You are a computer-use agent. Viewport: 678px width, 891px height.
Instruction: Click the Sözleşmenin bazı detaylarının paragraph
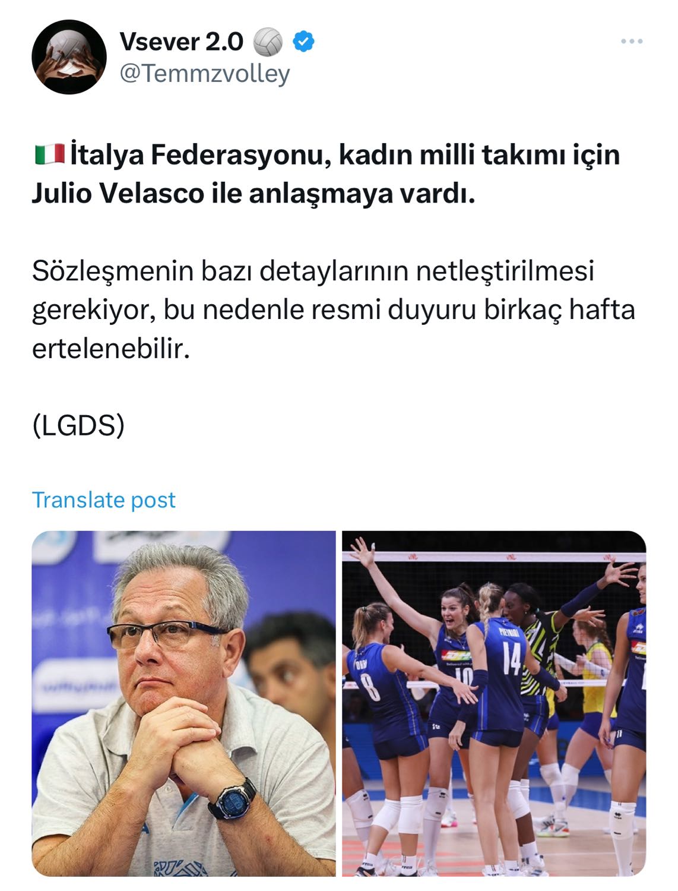[334, 310]
